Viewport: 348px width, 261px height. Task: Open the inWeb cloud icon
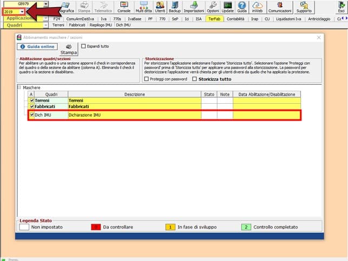(x=257, y=7)
